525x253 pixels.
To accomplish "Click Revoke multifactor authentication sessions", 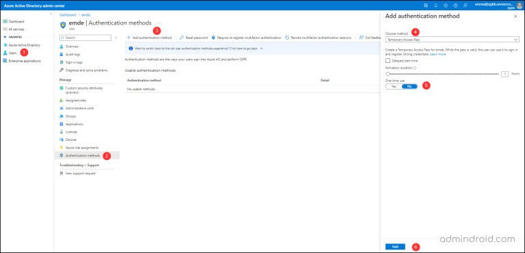I will pyautogui.click(x=318, y=38).
